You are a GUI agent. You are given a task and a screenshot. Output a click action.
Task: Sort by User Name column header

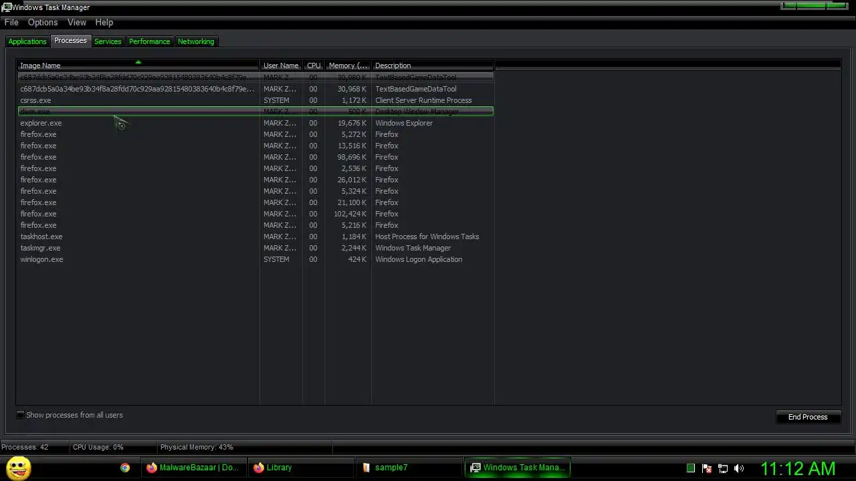[281, 65]
